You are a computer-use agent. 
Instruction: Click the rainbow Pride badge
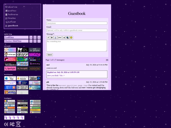(9, 101)
